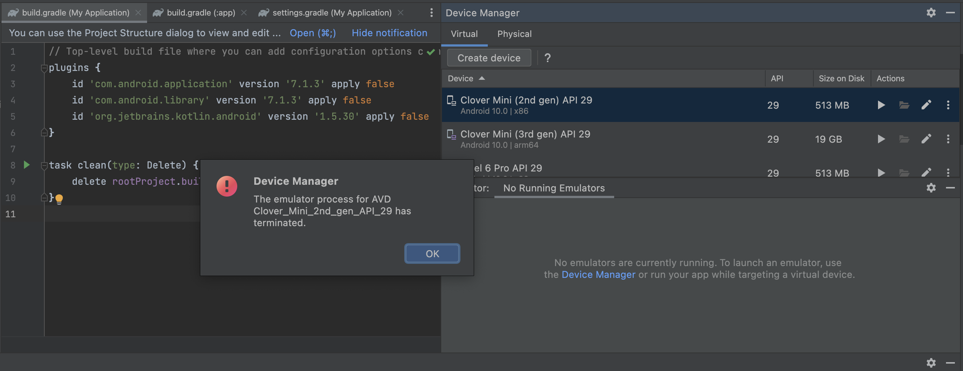Click the 19 GB size value
Viewport: 963px width, 371px height.
click(x=828, y=140)
